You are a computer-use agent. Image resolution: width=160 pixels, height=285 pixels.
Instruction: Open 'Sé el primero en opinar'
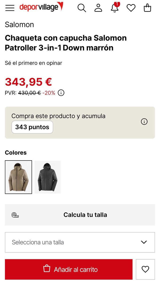click(x=33, y=63)
